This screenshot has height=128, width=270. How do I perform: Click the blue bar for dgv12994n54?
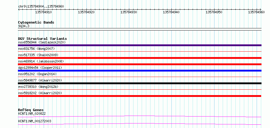pos(140,71)
